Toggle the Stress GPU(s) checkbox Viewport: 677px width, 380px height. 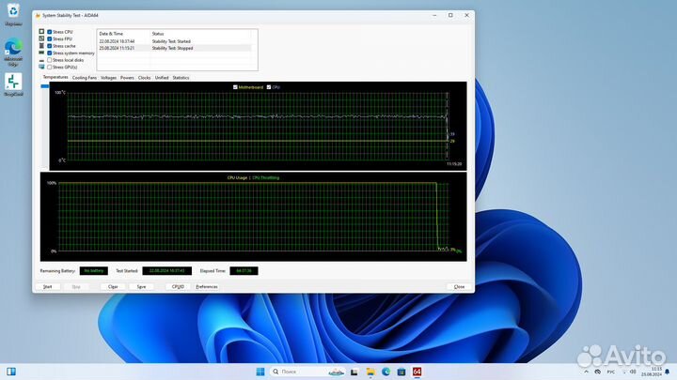click(50, 67)
